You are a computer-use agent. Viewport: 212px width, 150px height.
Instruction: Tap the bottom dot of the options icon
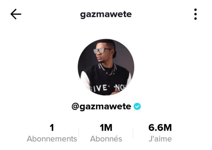click(x=195, y=18)
